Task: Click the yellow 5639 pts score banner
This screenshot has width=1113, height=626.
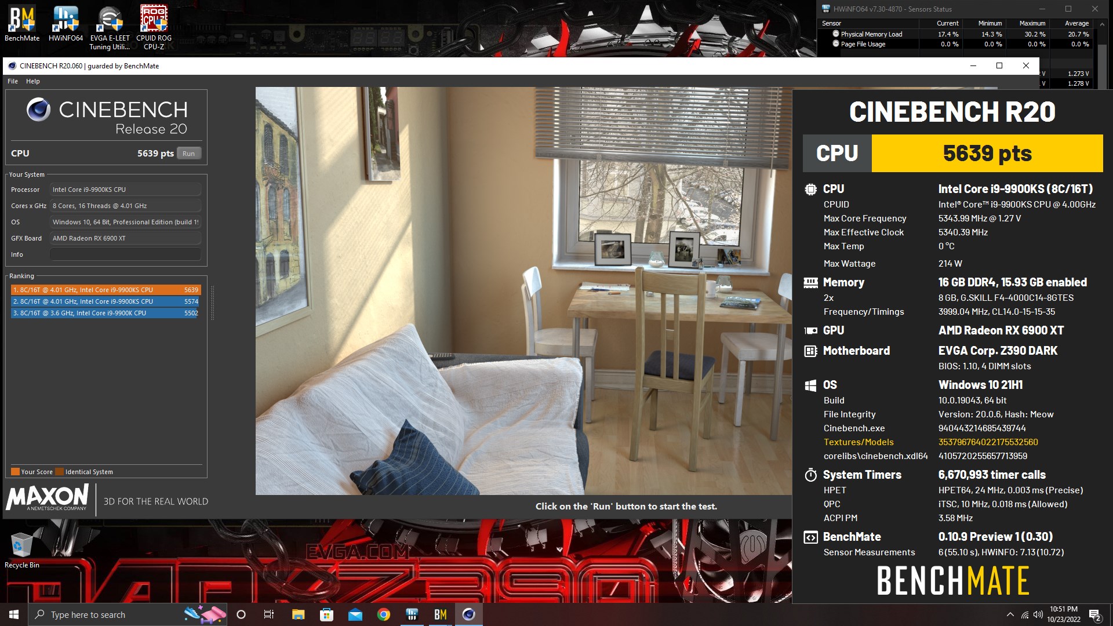Action: pos(987,154)
